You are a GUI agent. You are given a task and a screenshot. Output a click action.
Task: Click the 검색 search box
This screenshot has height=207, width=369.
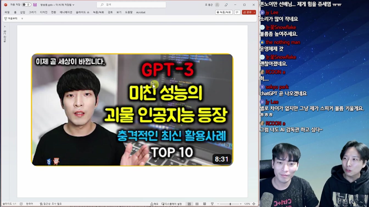131,5
